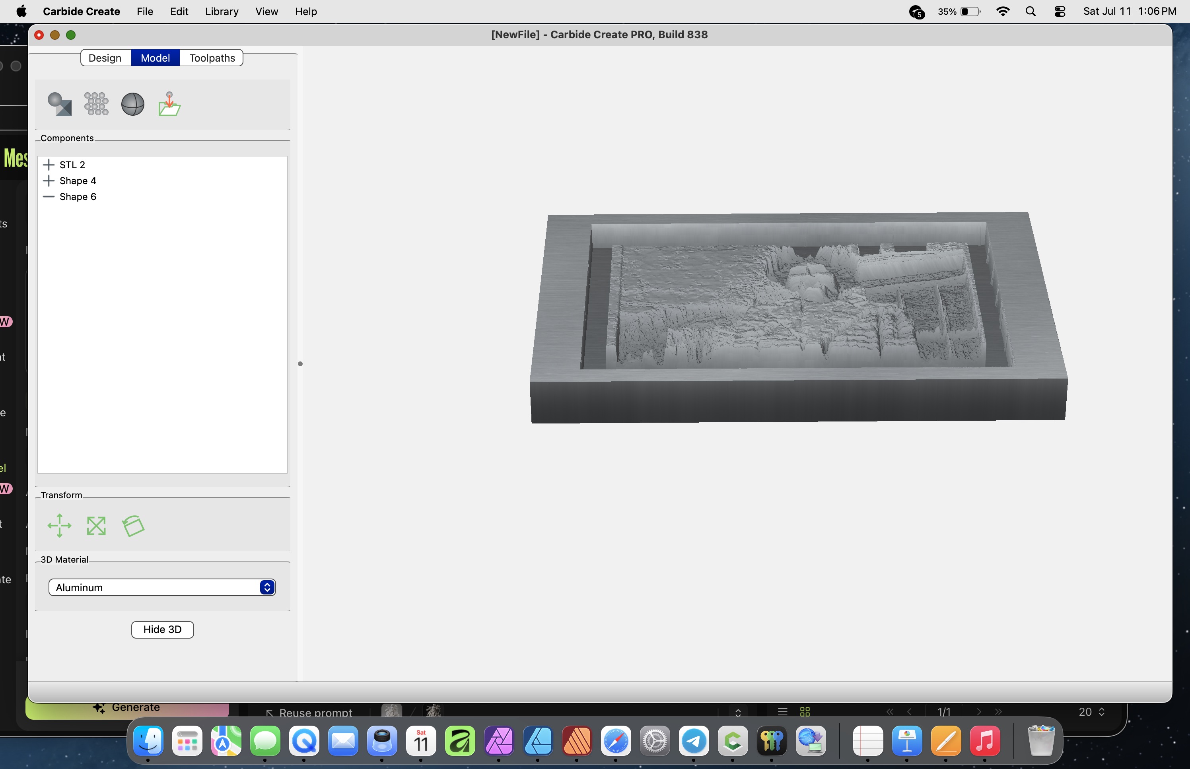Click the Texture component icon

96,104
